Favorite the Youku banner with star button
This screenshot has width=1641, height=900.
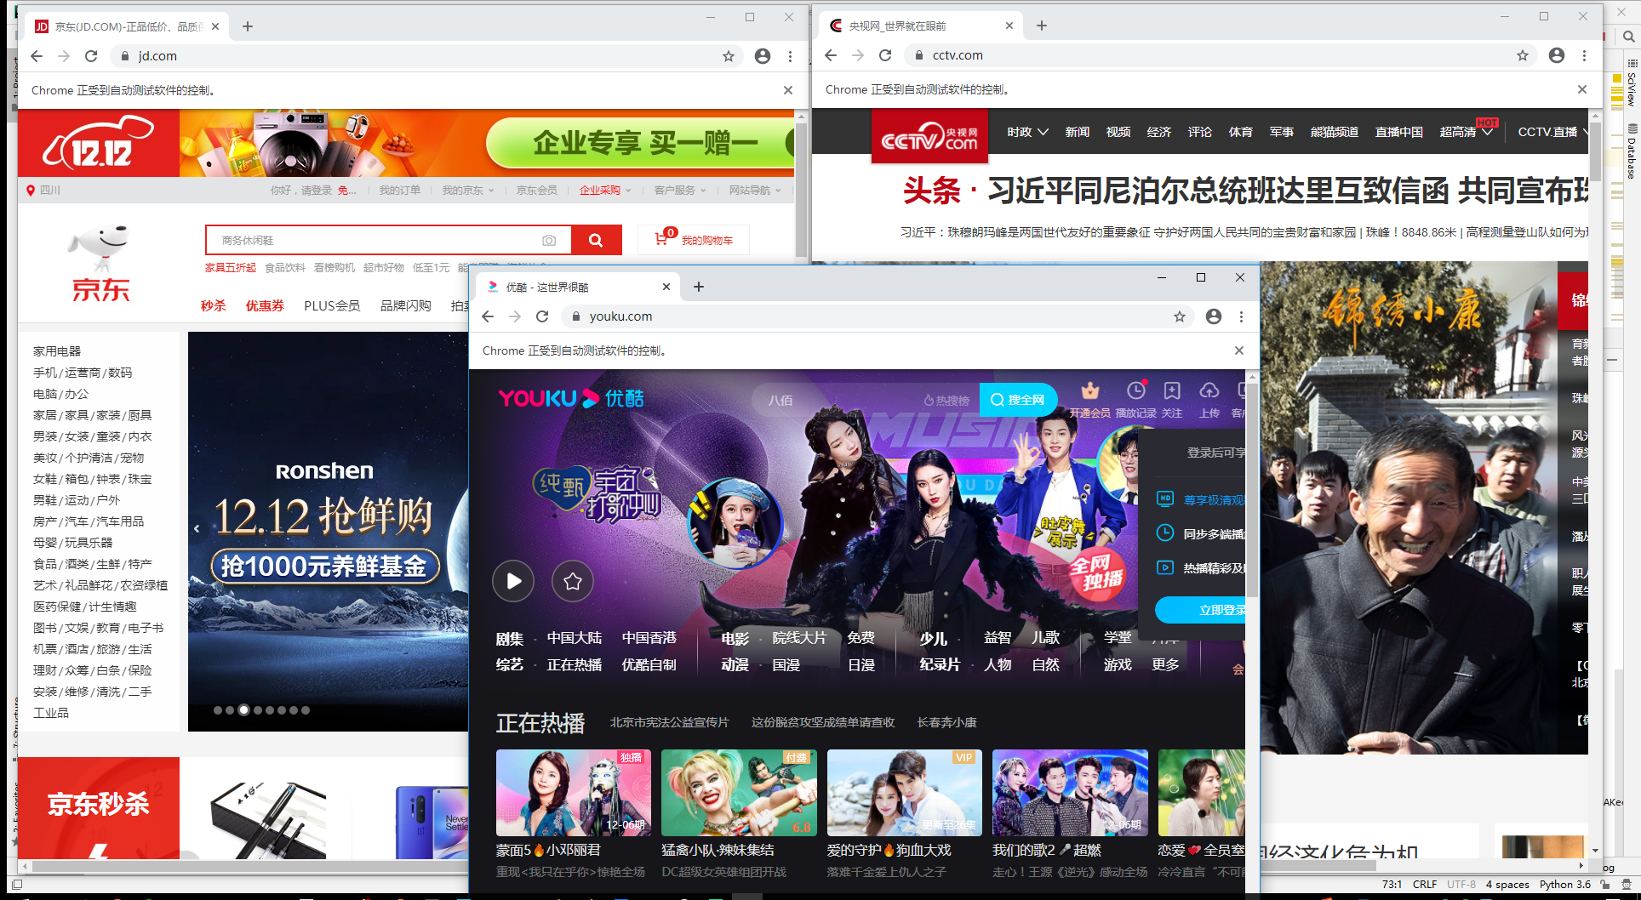click(x=573, y=581)
